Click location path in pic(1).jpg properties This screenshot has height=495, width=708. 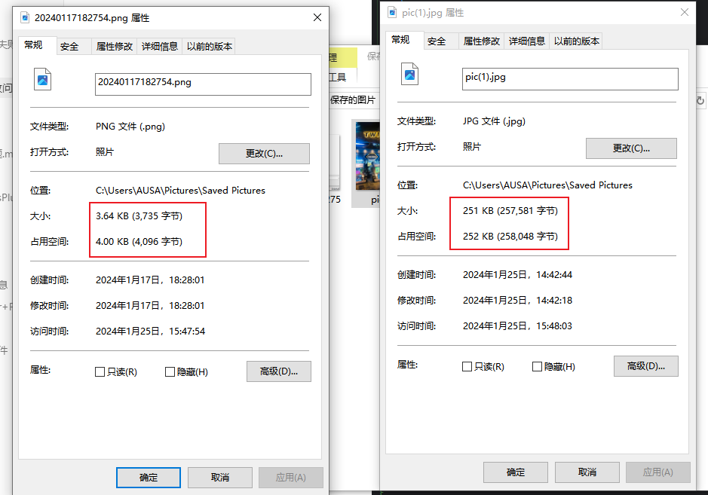[547, 185]
